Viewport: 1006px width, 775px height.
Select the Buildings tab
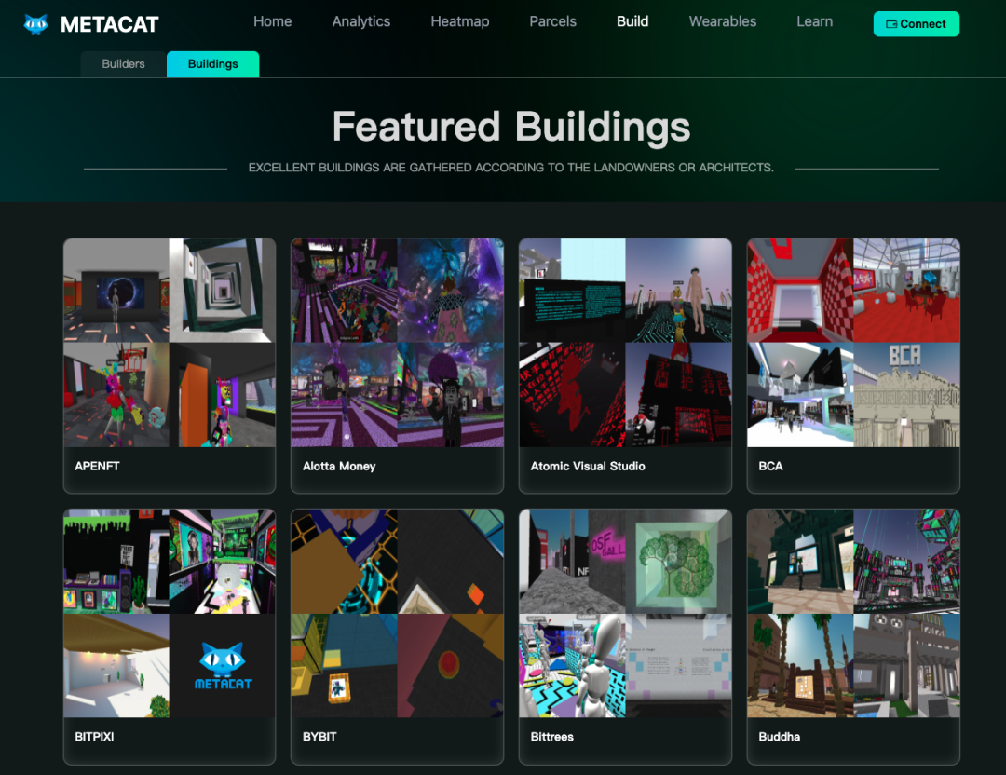pyautogui.click(x=213, y=64)
